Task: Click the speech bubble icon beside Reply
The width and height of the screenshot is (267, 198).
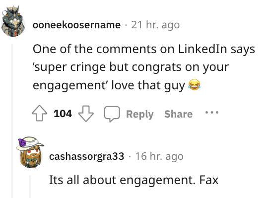Action: (x=112, y=114)
